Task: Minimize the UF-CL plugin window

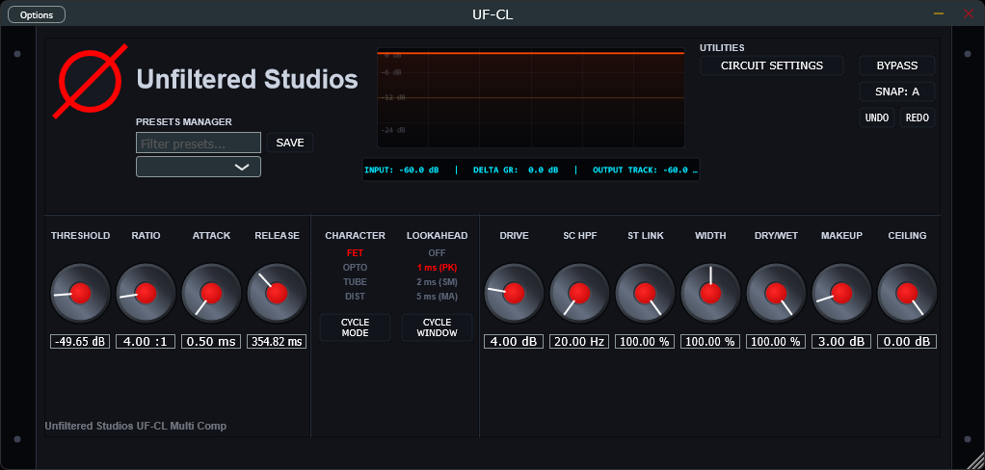Action: pos(939,13)
